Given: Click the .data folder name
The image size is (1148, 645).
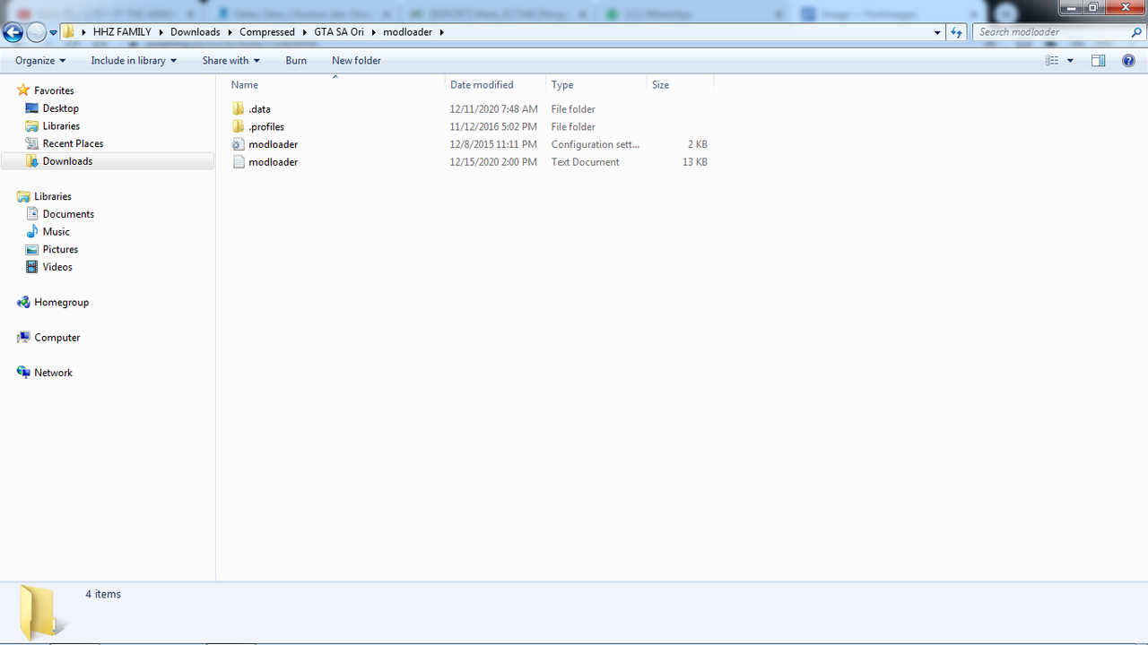Looking at the screenshot, I should (259, 109).
